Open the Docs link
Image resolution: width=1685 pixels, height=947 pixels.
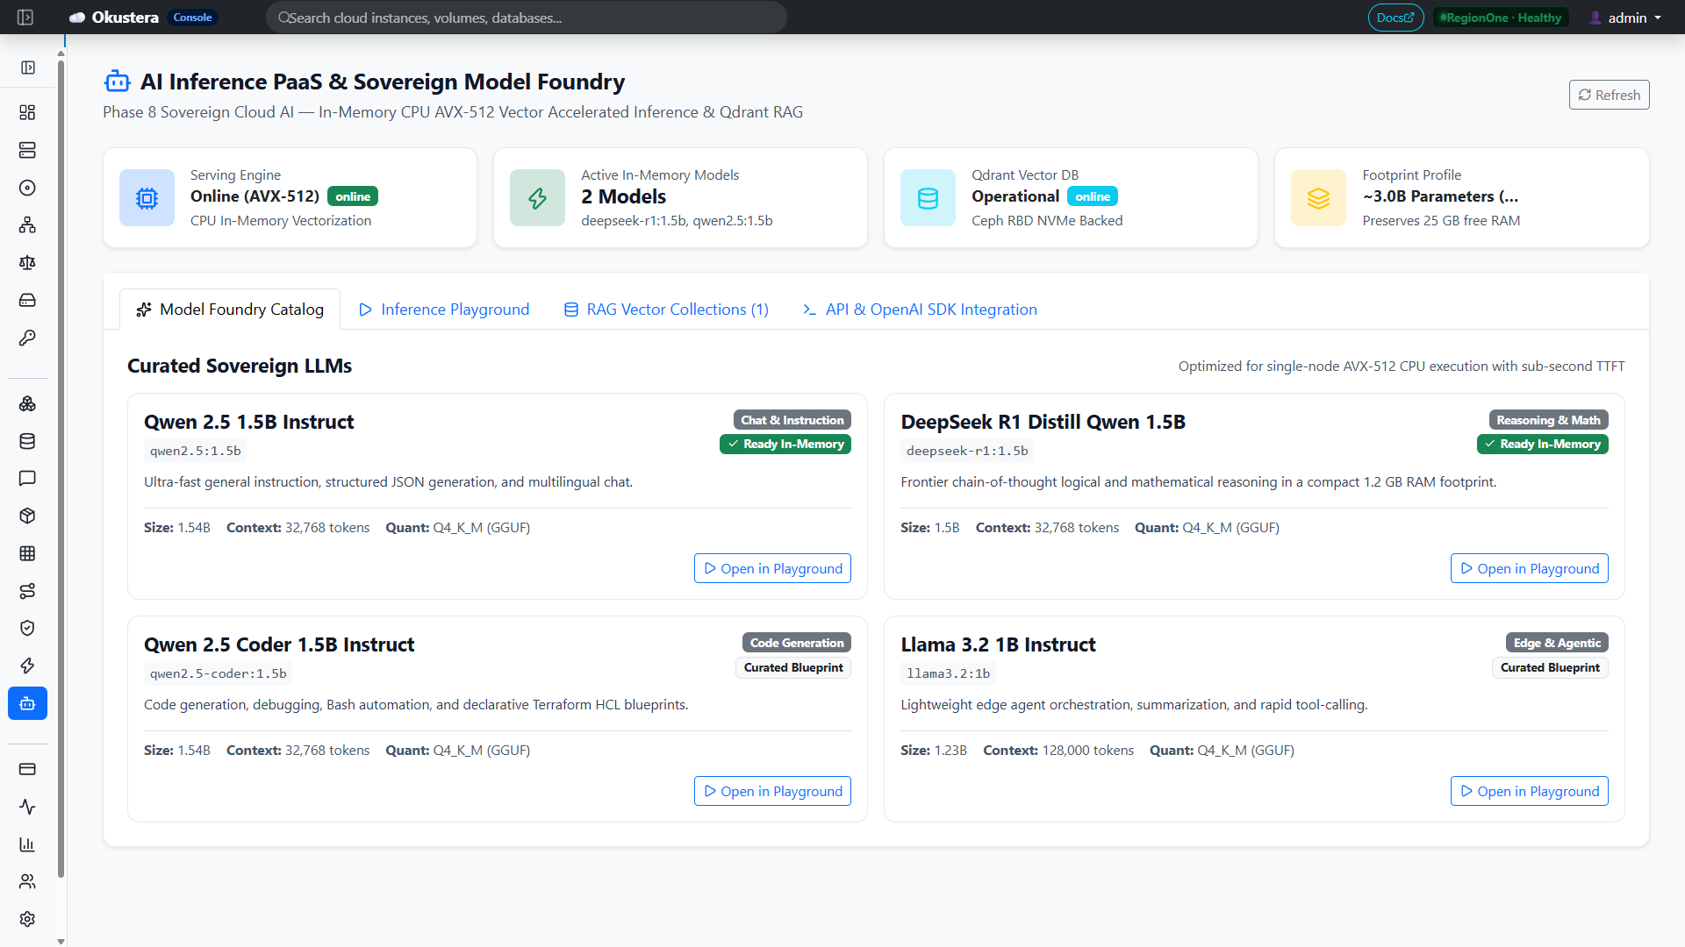[x=1395, y=18]
